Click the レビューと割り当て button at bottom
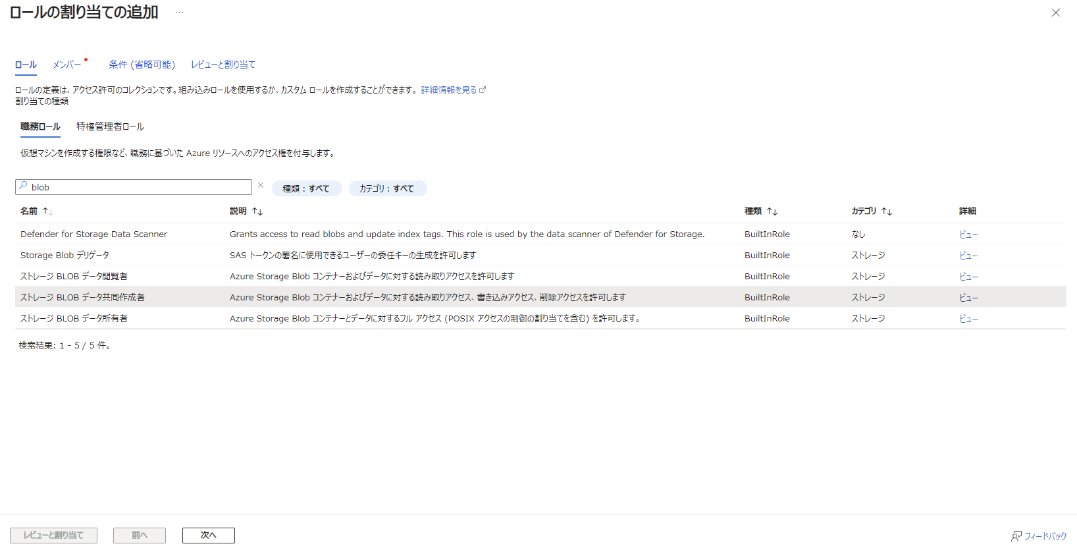Screen dimensions: 1077x552 pos(53,536)
